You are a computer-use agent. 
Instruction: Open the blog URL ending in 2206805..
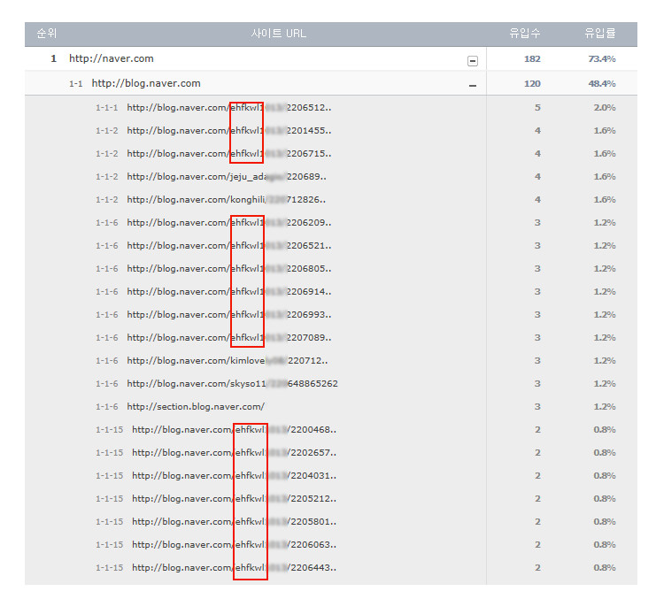tap(228, 268)
